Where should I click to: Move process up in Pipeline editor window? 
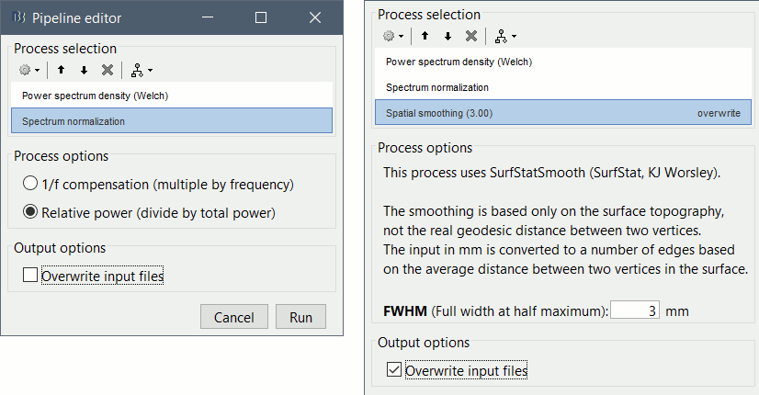[61, 70]
